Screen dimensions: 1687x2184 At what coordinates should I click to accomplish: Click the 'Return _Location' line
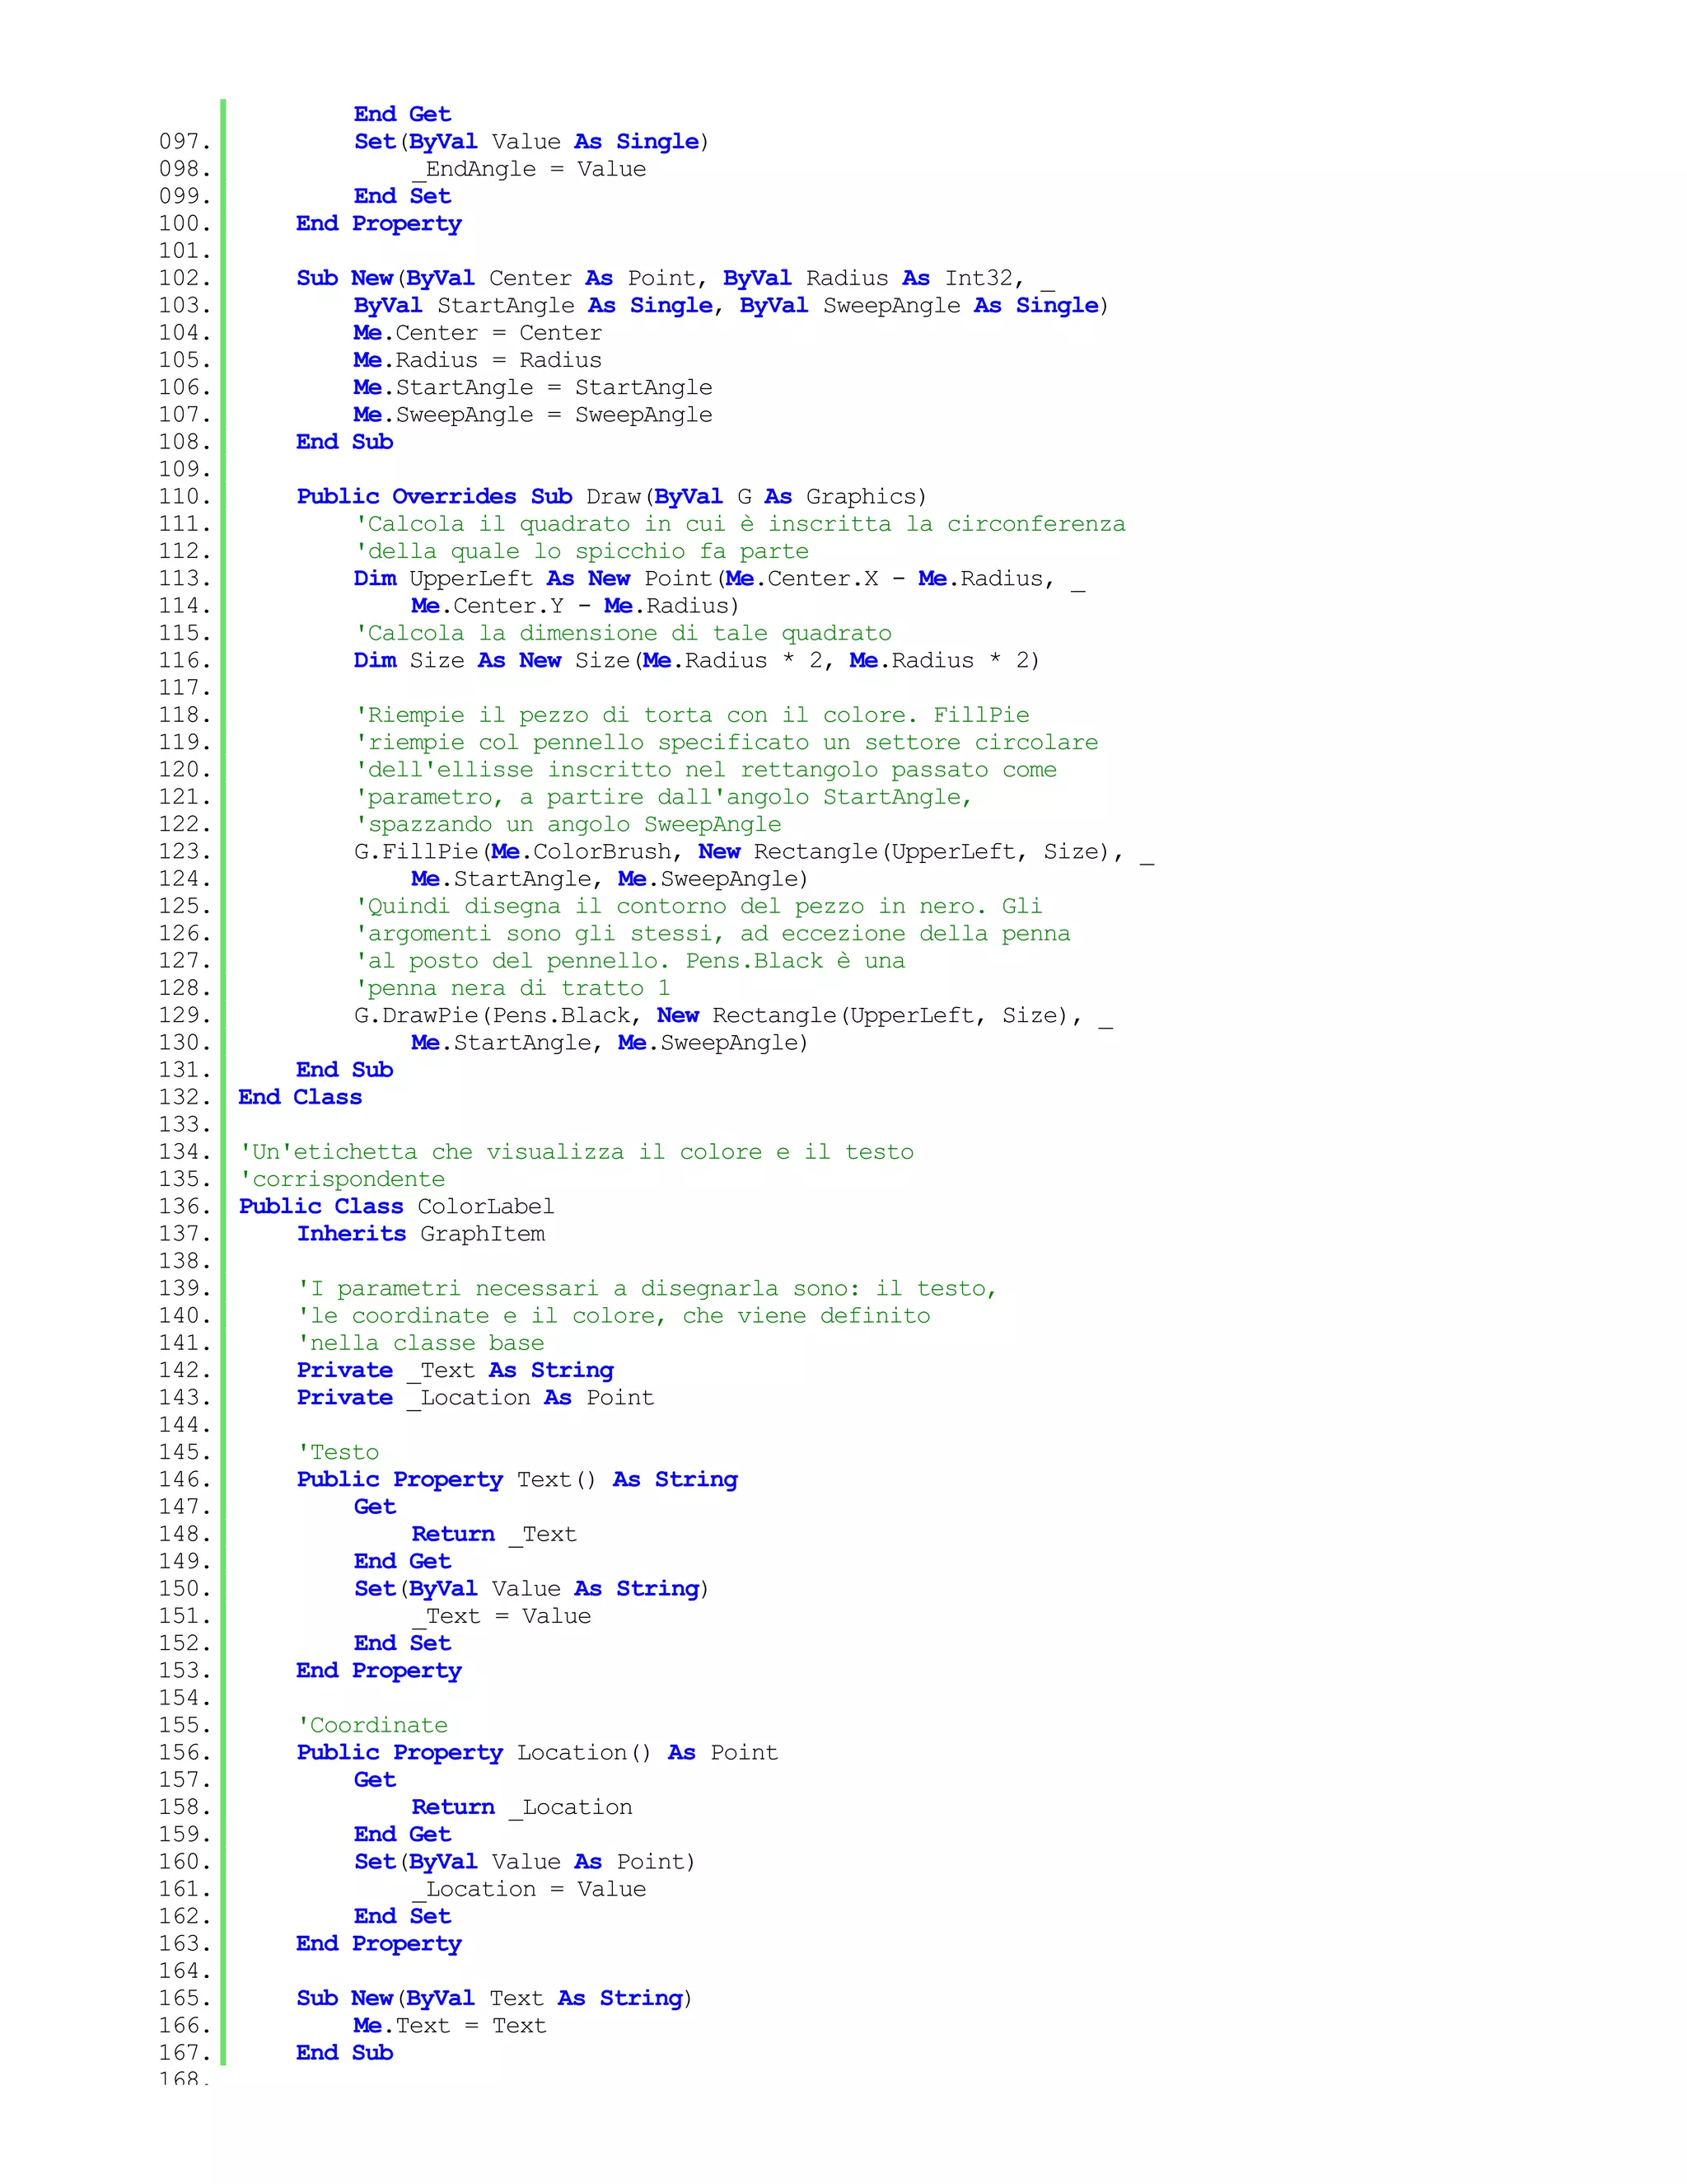(521, 1807)
